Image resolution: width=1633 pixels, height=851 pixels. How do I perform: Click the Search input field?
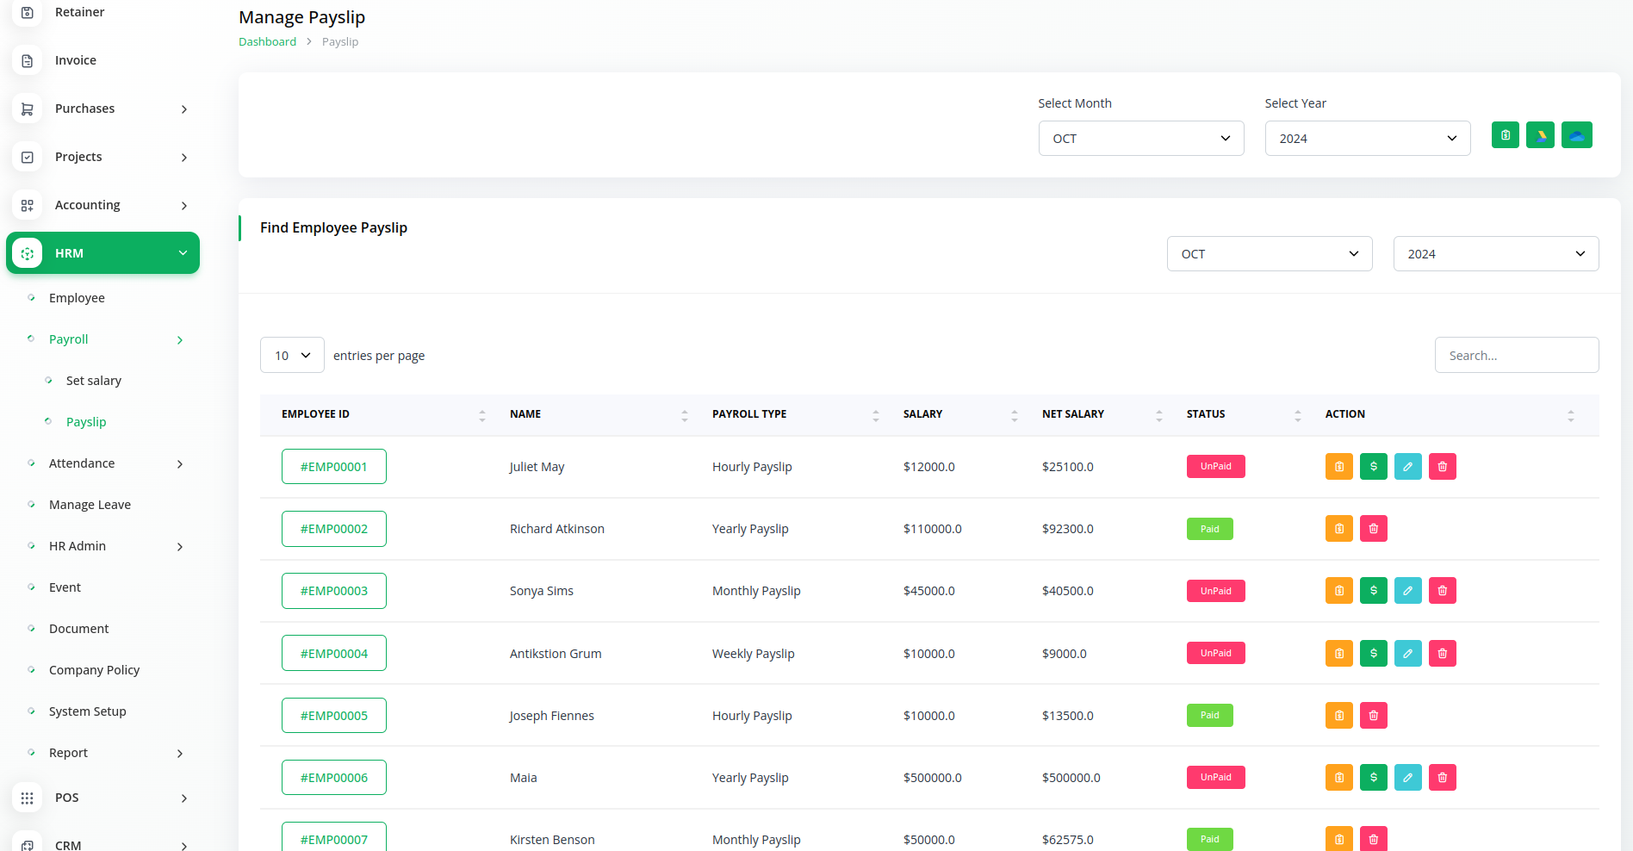click(x=1516, y=356)
